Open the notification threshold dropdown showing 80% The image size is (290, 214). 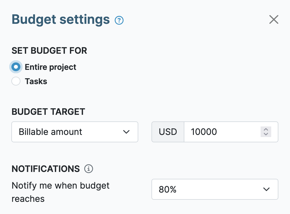(x=215, y=189)
